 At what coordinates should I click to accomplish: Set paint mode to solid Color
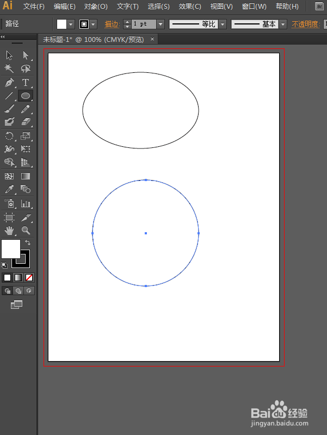(8, 277)
